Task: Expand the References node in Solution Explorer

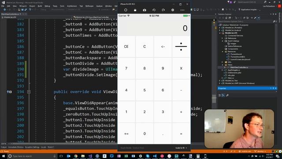Action: tap(223, 38)
